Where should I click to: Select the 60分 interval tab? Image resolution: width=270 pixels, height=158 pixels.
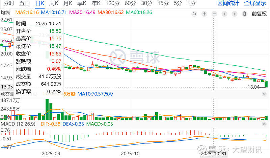click(x=130, y=3)
